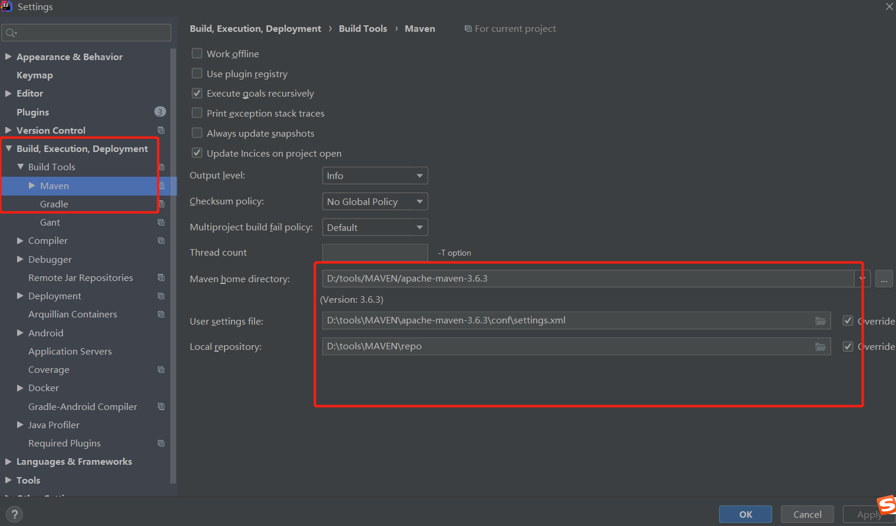Click the project-level icon beside Coverage
This screenshot has height=526, width=896.
(161, 369)
